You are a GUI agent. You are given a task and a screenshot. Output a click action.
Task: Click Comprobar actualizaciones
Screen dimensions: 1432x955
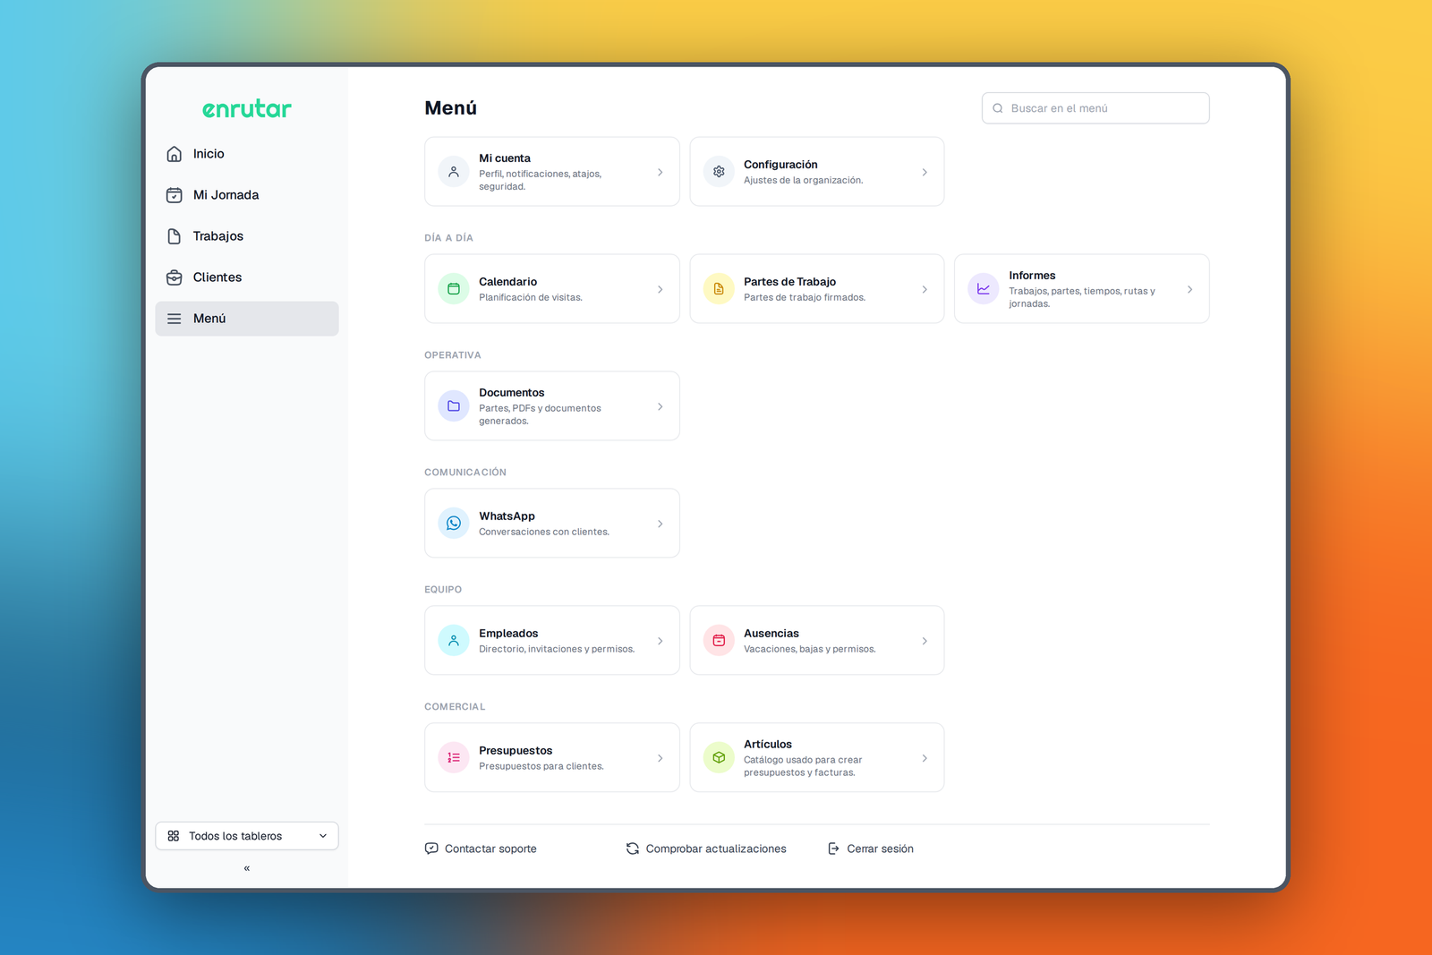pyautogui.click(x=706, y=848)
